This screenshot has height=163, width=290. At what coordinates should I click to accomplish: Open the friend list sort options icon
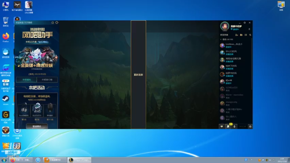point(246,35)
